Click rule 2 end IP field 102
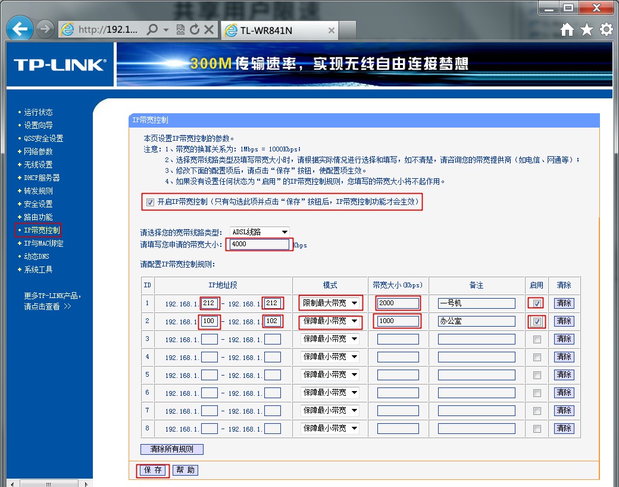The width and height of the screenshot is (619, 487). pyautogui.click(x=273, y=321)
